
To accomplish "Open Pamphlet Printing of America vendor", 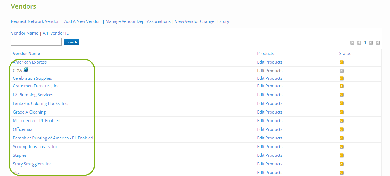I will point(53,138).
